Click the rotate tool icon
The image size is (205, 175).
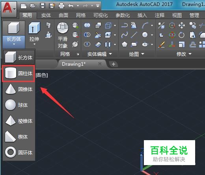pyautogui.click(x=182, y=35)
